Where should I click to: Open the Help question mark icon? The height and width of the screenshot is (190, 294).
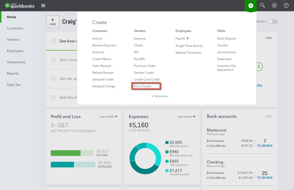tap(286, 5)
